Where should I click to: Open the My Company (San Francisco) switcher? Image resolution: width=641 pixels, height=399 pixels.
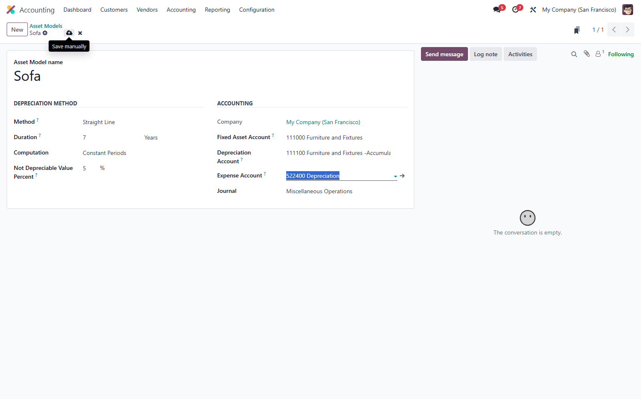(579, 10)
